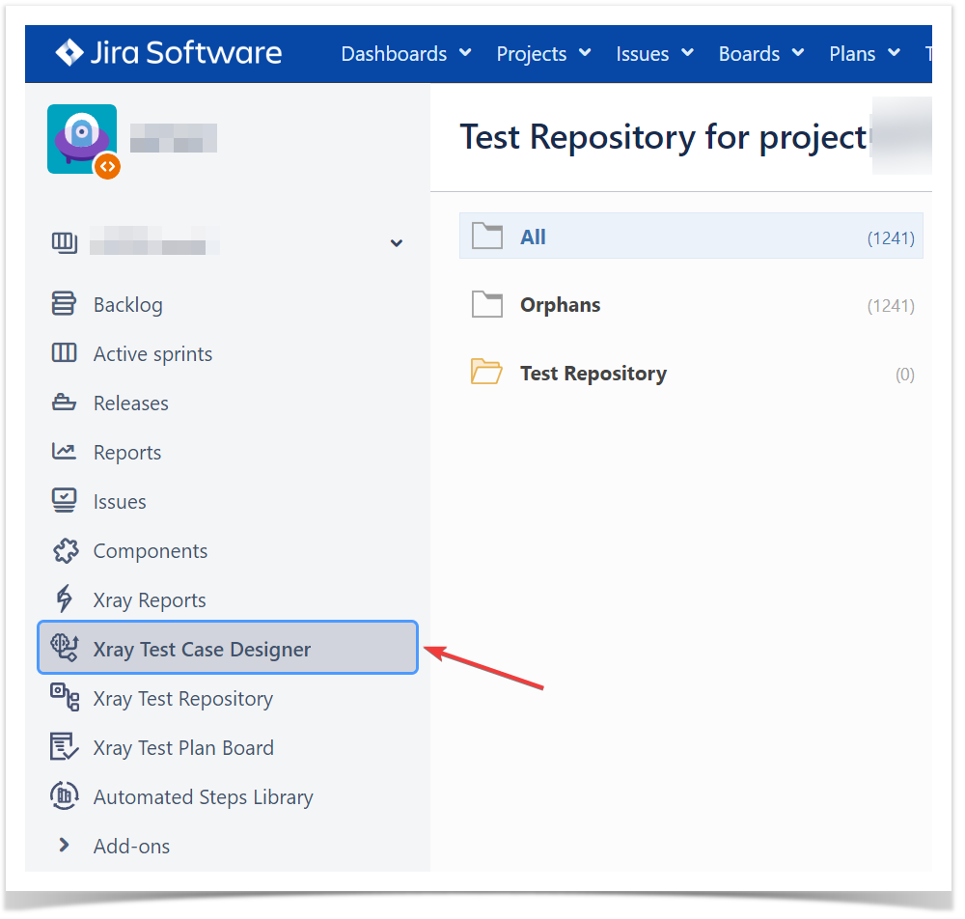
Task: Expand the Add-ons section chevron
Action: (64, 846)
